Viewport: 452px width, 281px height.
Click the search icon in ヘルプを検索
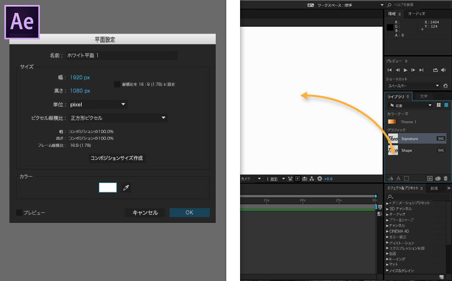click(389, 5)
